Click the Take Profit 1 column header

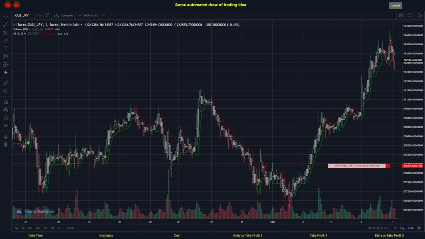tap(318, 236)
